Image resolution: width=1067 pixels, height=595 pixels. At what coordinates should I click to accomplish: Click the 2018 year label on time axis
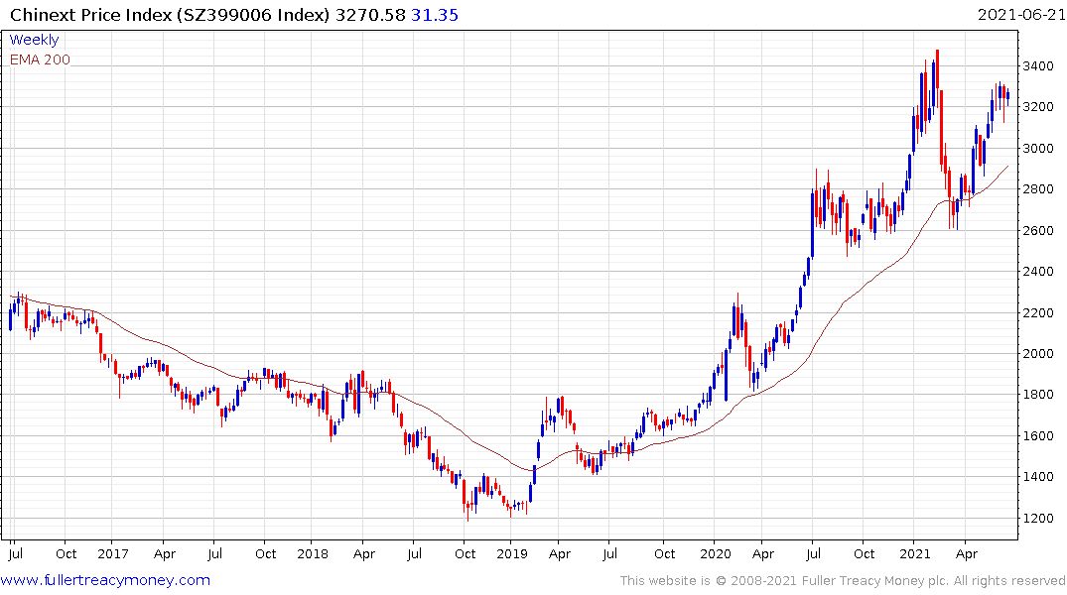tap(313, 553)
